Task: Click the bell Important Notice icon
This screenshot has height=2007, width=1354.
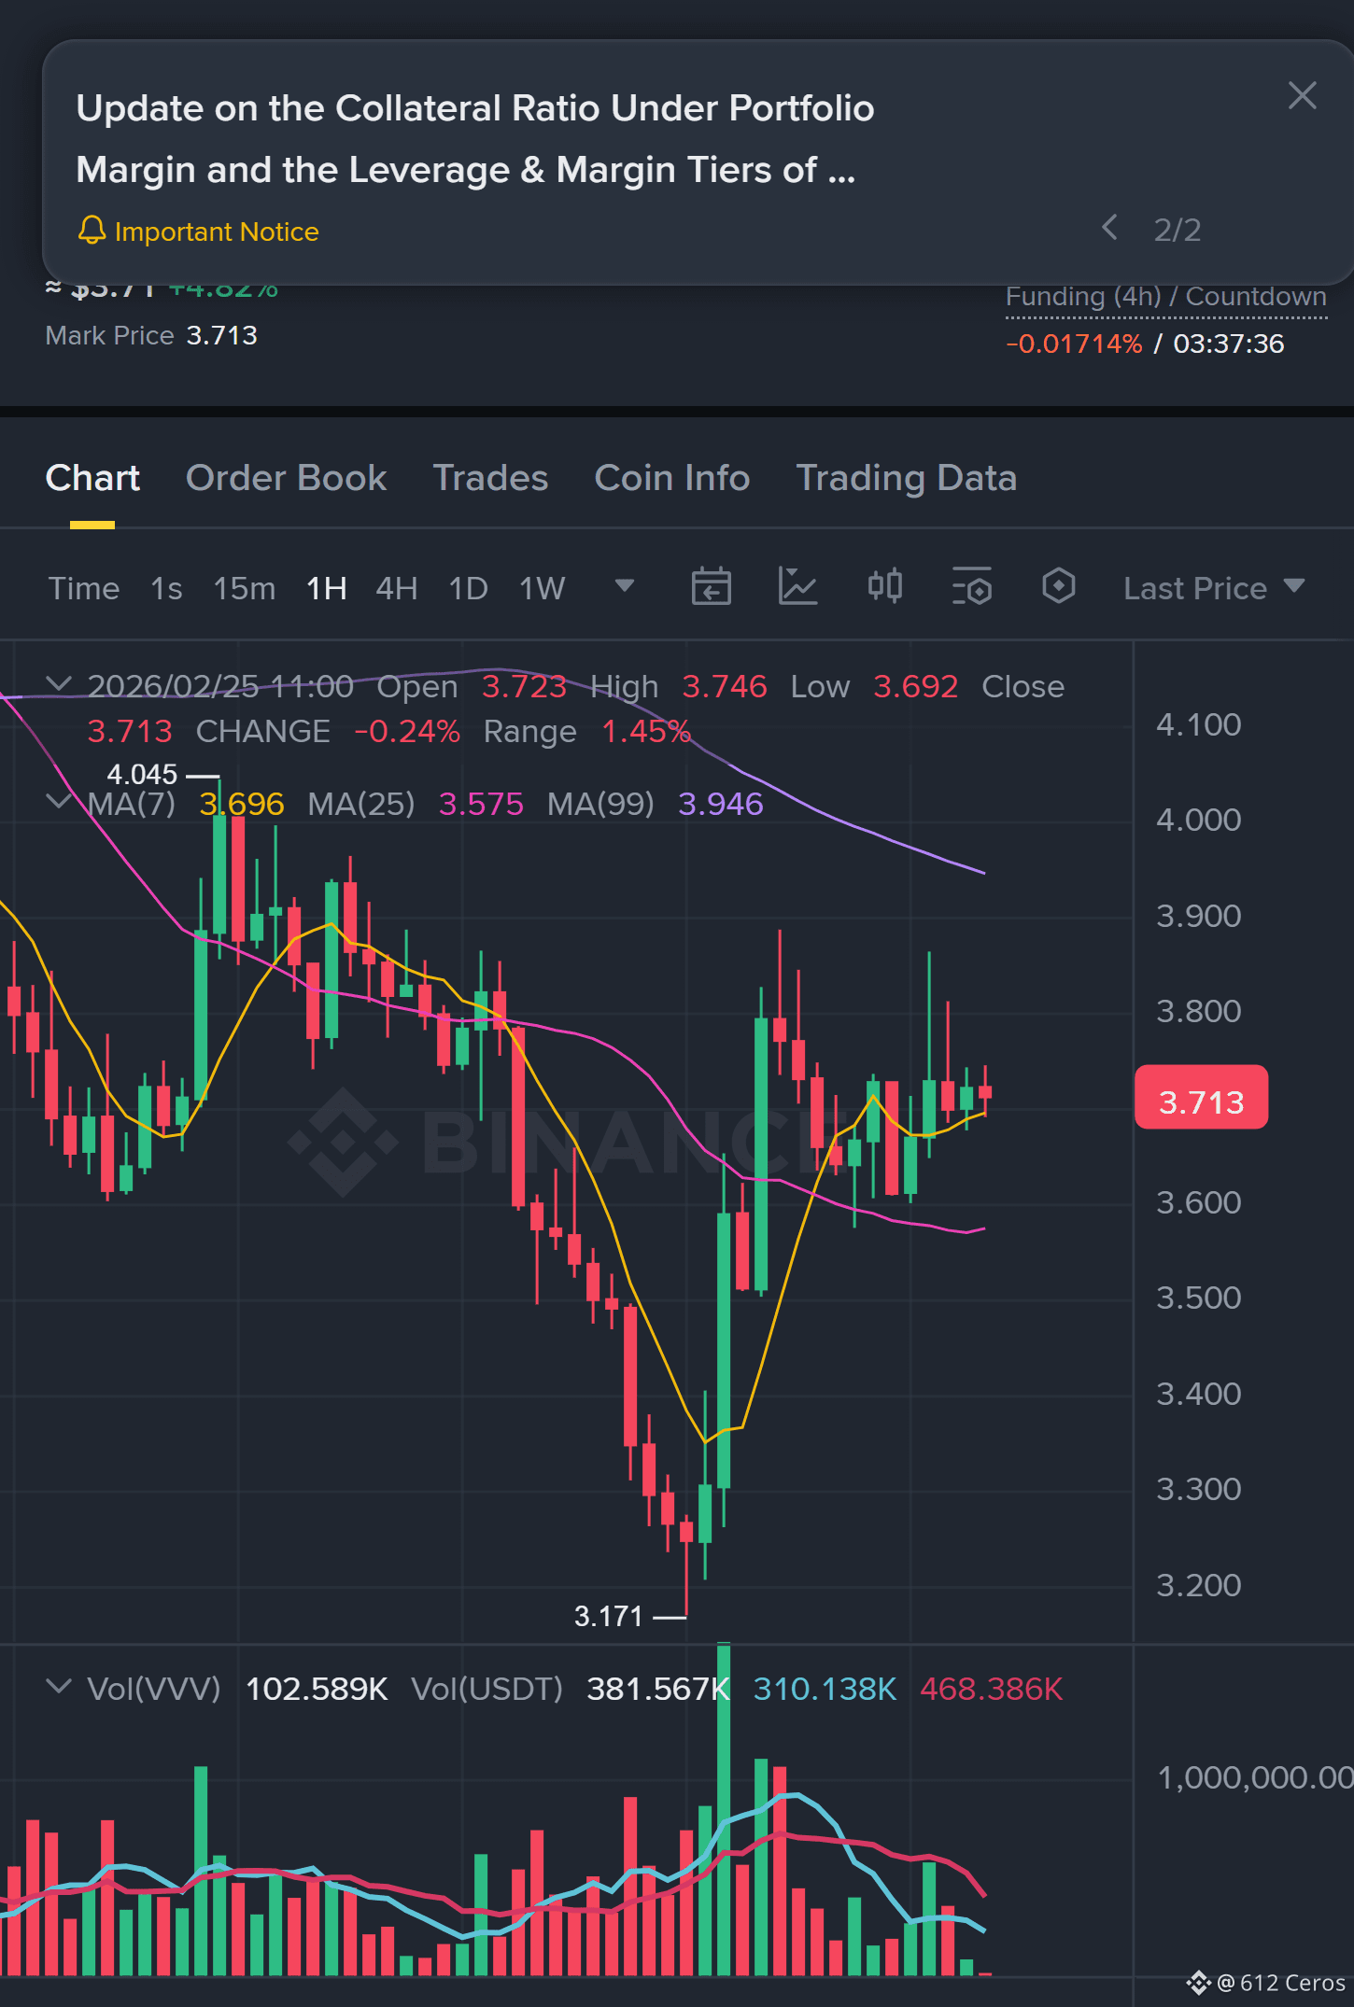Action: pyautogui.click(x=92, y=231)
